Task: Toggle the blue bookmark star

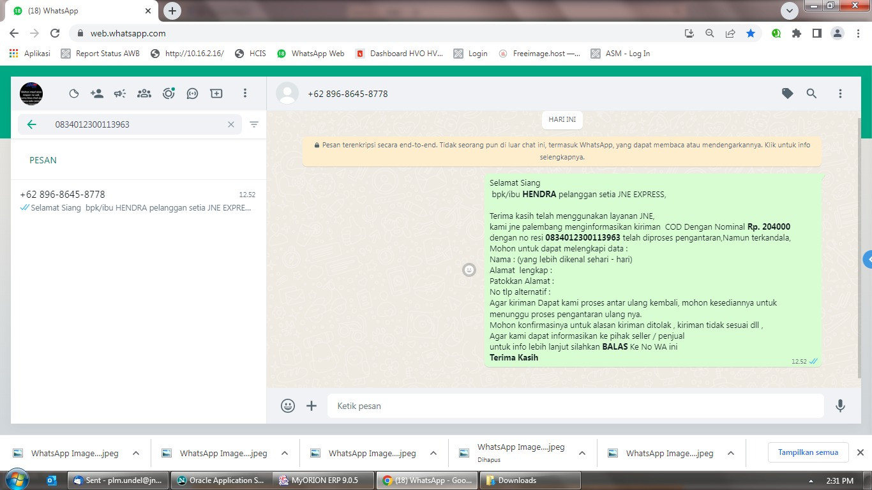Action: point(751,33)
